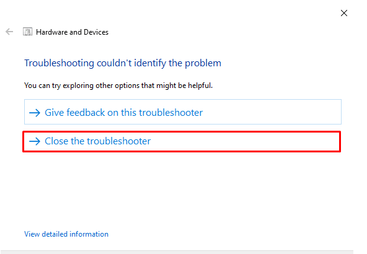Open View detailed information link

[x=66, y=234]
